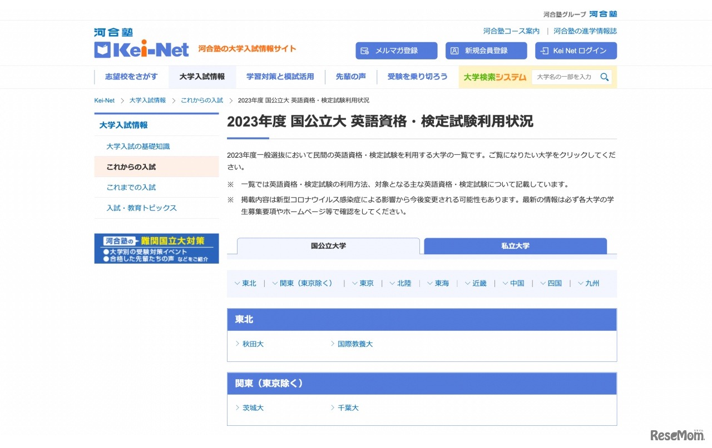Jump to the 東京 region section
The height and width of the screenshot is (448, 712).
pos(363,284)
